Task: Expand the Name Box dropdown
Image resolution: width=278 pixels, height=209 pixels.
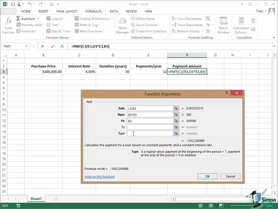Action: click(26, 46)
